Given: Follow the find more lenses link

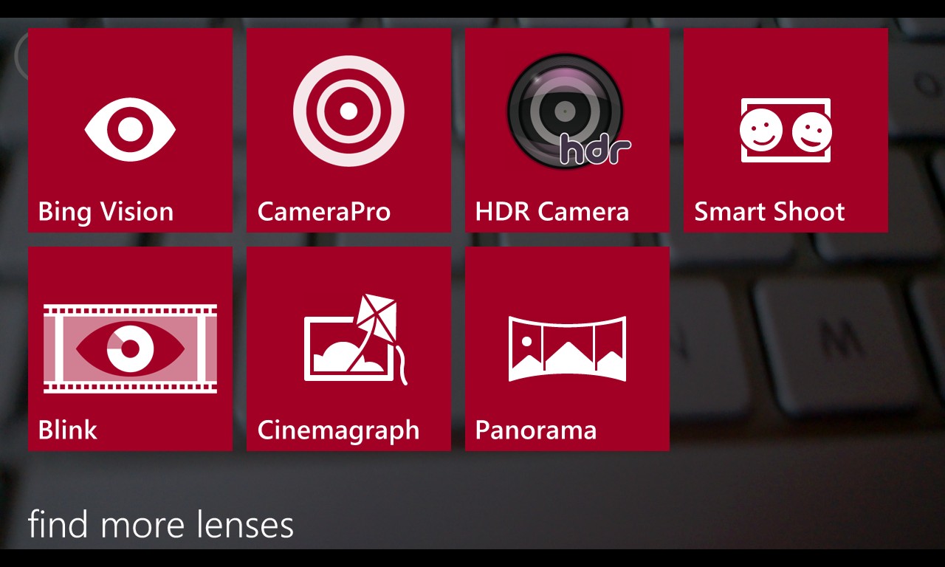Looking at the screenshot, I should tap(161, 524).
